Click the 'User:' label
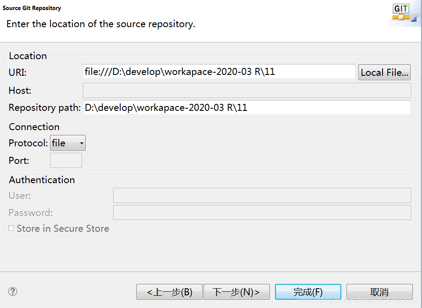 coord(20,196)
